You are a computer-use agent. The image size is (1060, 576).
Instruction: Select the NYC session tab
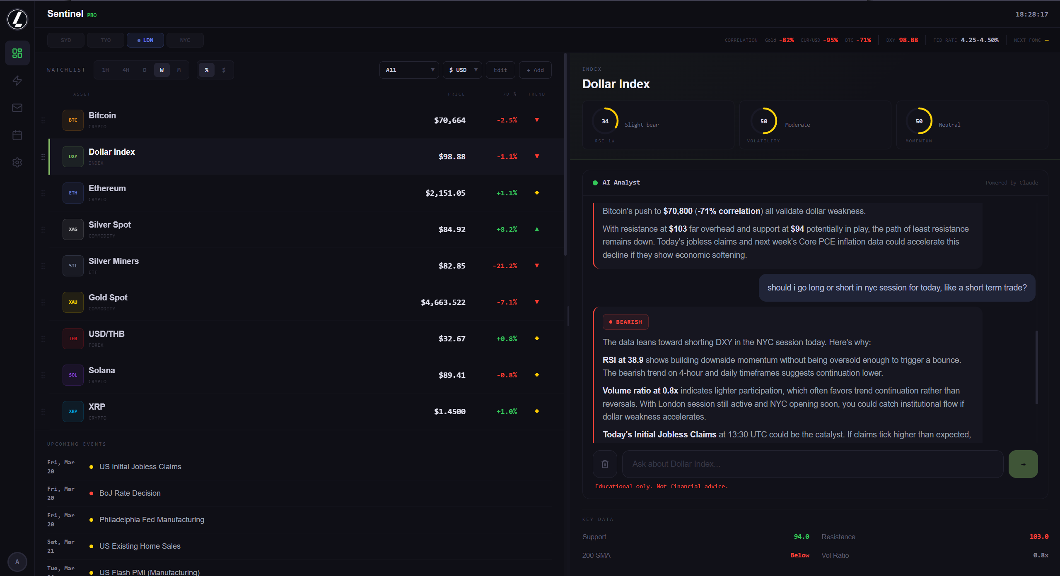pos(185,40)
